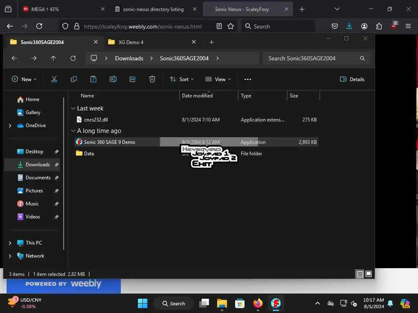This screenshot has height=313, width=418.
Task: Reload the Firefox page
Action: click(x=39, y=26)
